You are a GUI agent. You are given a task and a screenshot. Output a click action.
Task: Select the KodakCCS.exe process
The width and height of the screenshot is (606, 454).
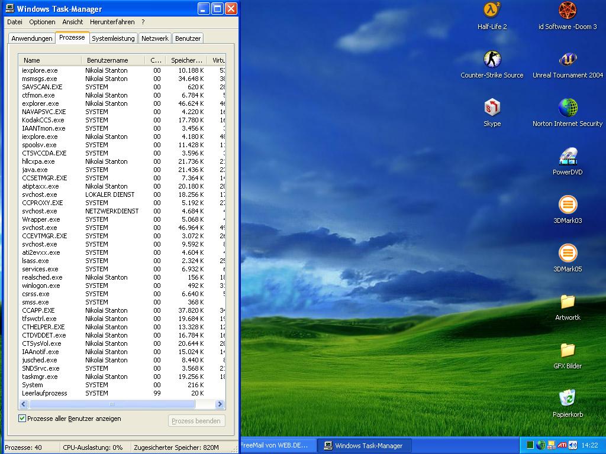pos(122,120)
